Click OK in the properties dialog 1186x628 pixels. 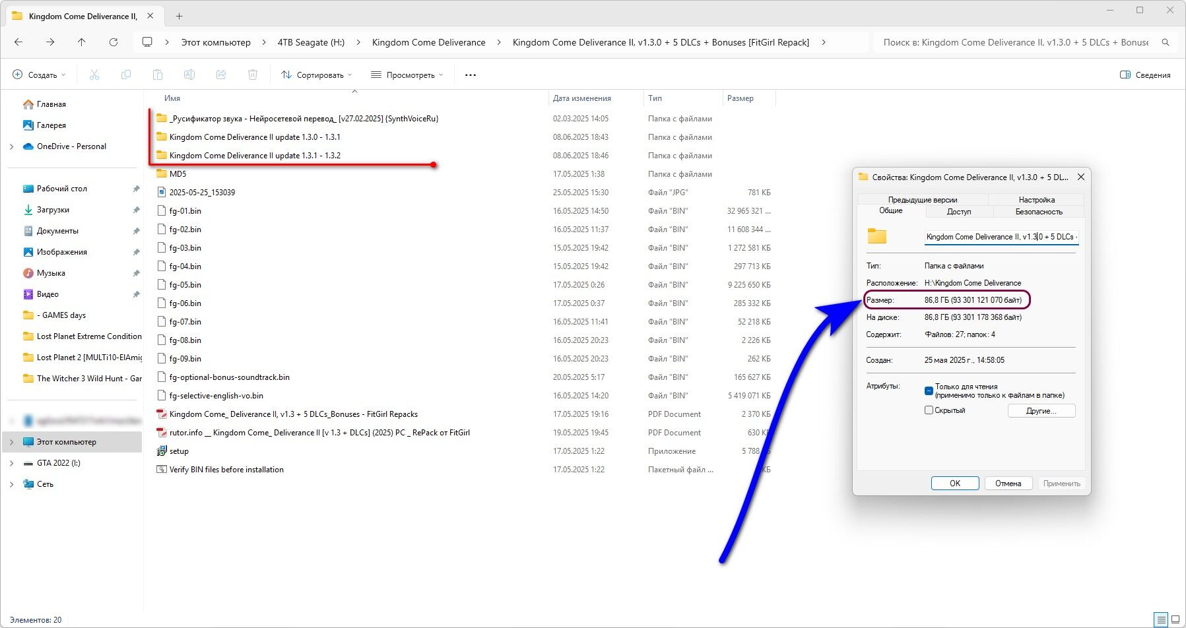955,484
